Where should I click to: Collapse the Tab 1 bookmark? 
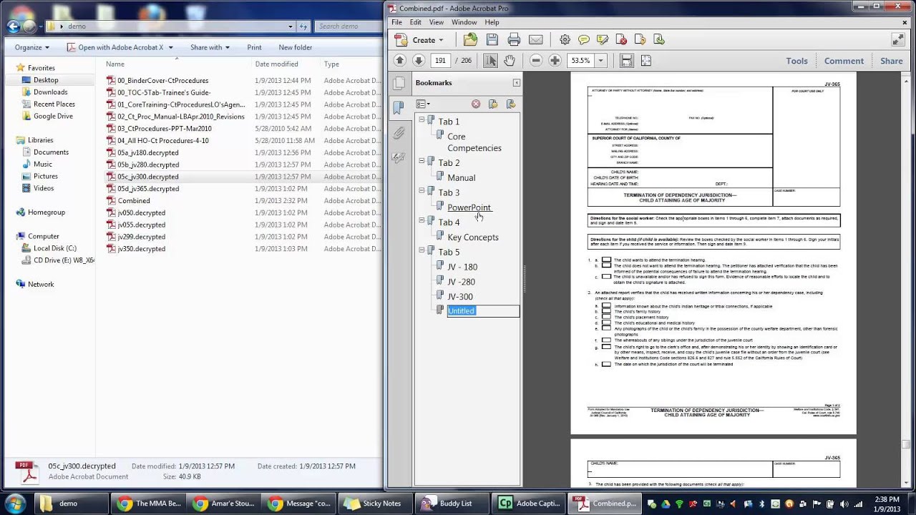point(422,120)
